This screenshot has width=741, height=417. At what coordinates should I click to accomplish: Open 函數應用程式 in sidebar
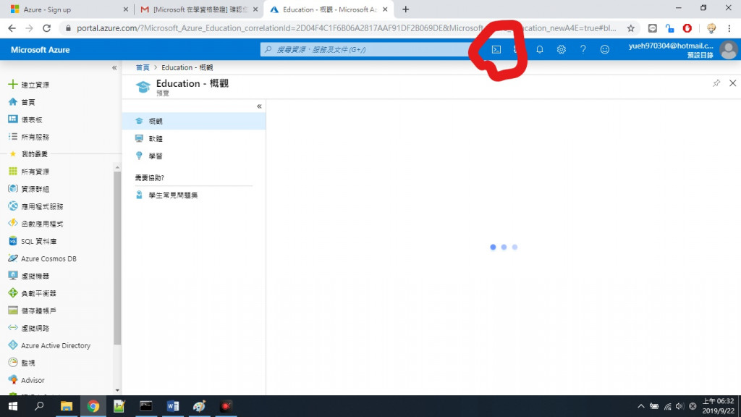pos(42,224)
